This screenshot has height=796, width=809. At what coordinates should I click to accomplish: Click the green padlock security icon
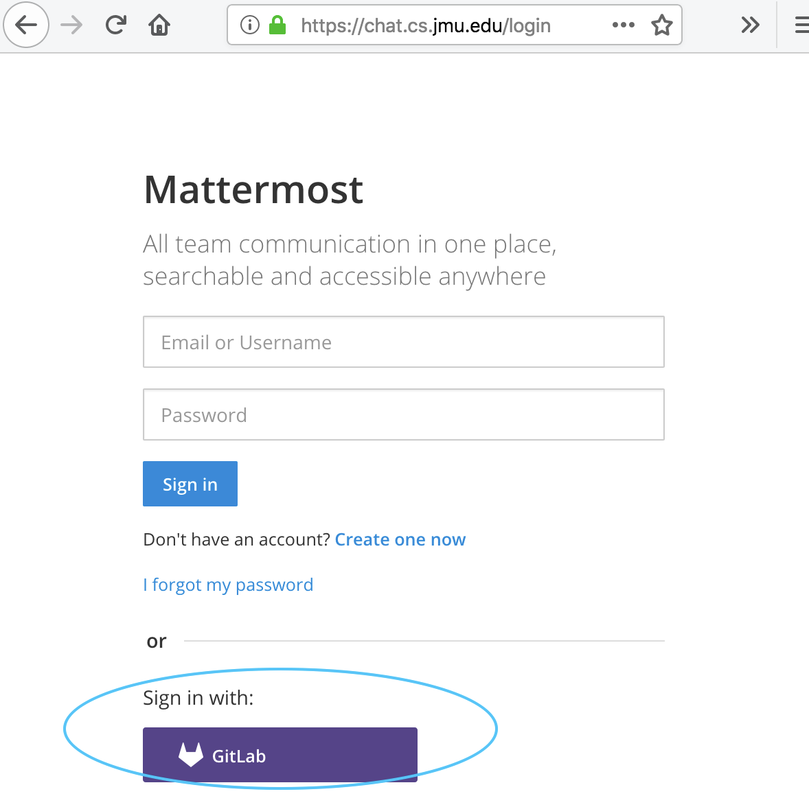coord(276,25)
